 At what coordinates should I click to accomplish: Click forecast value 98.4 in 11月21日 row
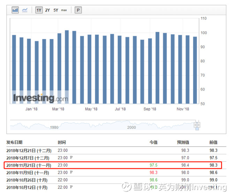[x=185, y=165]
